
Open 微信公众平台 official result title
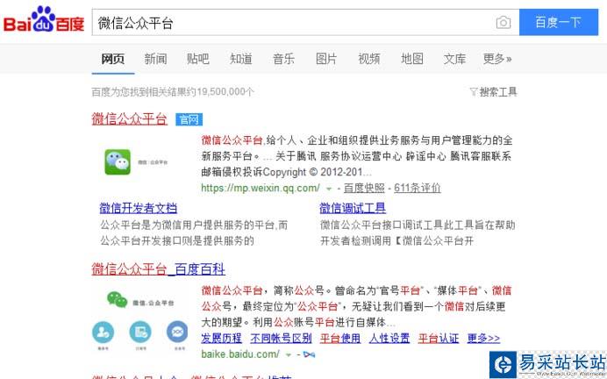pyautogui.click(x=129, y=118)
